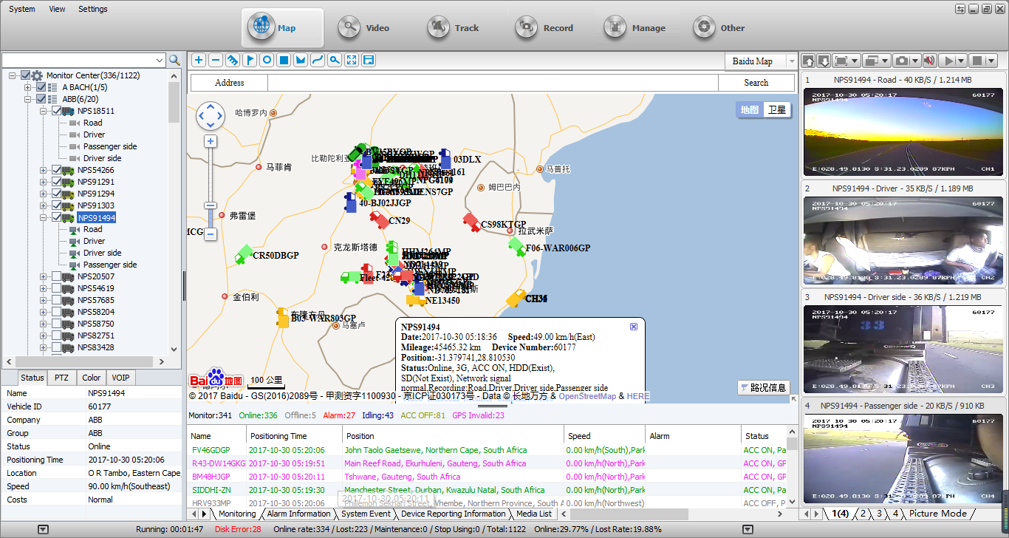Image resolution: width=1009 pixels, height=538 pixels.
Task: Uncheck the NPS91494 vehicle checkbox
Action: 57,217
